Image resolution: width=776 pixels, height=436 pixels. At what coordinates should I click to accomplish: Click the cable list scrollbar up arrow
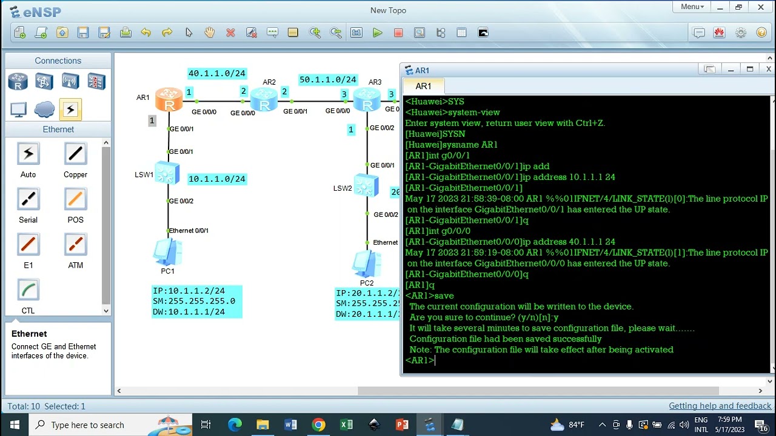[106, 143]
